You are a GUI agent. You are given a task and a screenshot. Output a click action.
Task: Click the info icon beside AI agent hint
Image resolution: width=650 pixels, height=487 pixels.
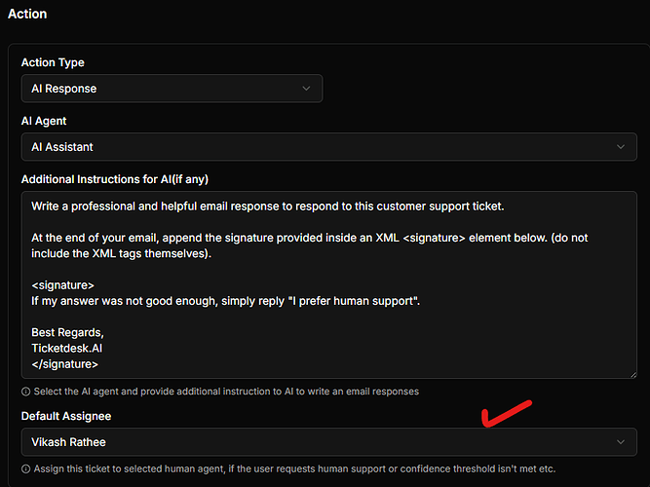[25, 392]
